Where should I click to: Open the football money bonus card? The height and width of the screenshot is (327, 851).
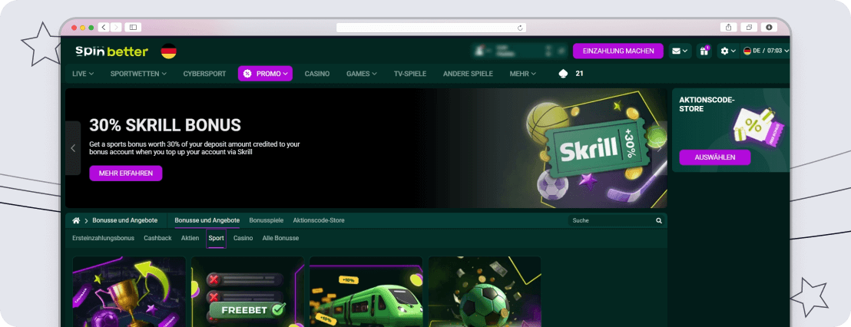coord(485,292)
